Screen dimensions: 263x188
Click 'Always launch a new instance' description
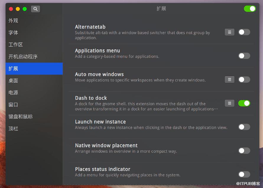[151, 128]
